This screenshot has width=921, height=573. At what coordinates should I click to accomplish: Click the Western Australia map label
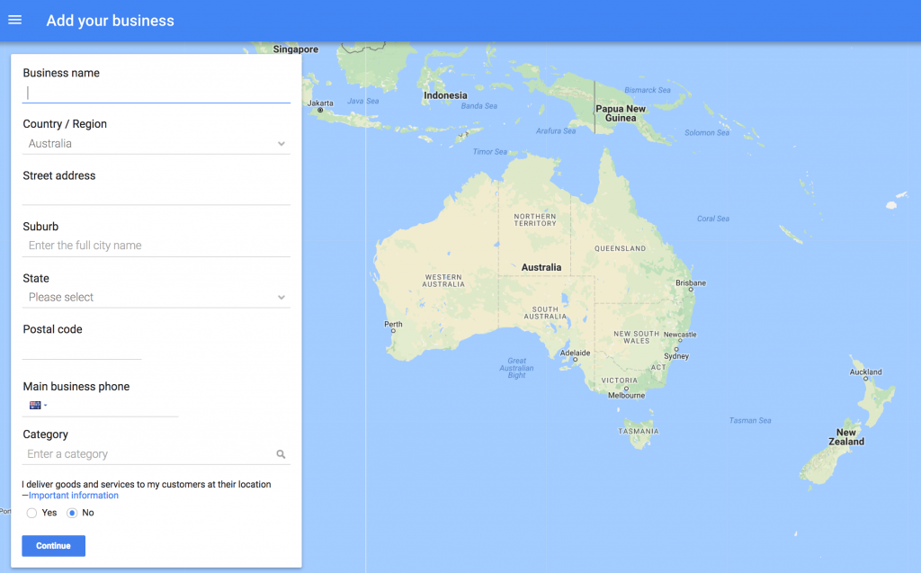click(x=443, y=281)
